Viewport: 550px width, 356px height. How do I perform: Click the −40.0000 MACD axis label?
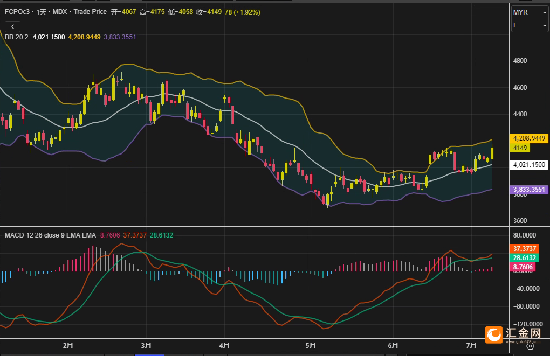coord(526,288)
